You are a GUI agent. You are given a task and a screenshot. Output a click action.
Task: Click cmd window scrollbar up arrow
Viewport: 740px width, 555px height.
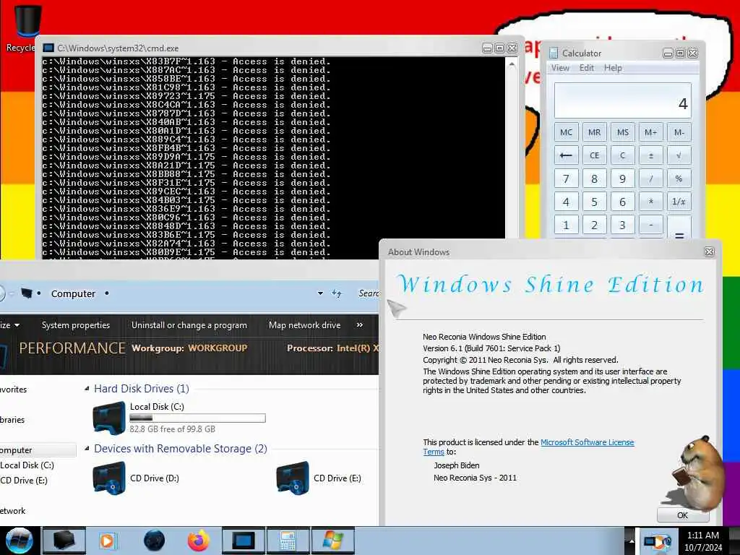(512, 64)
